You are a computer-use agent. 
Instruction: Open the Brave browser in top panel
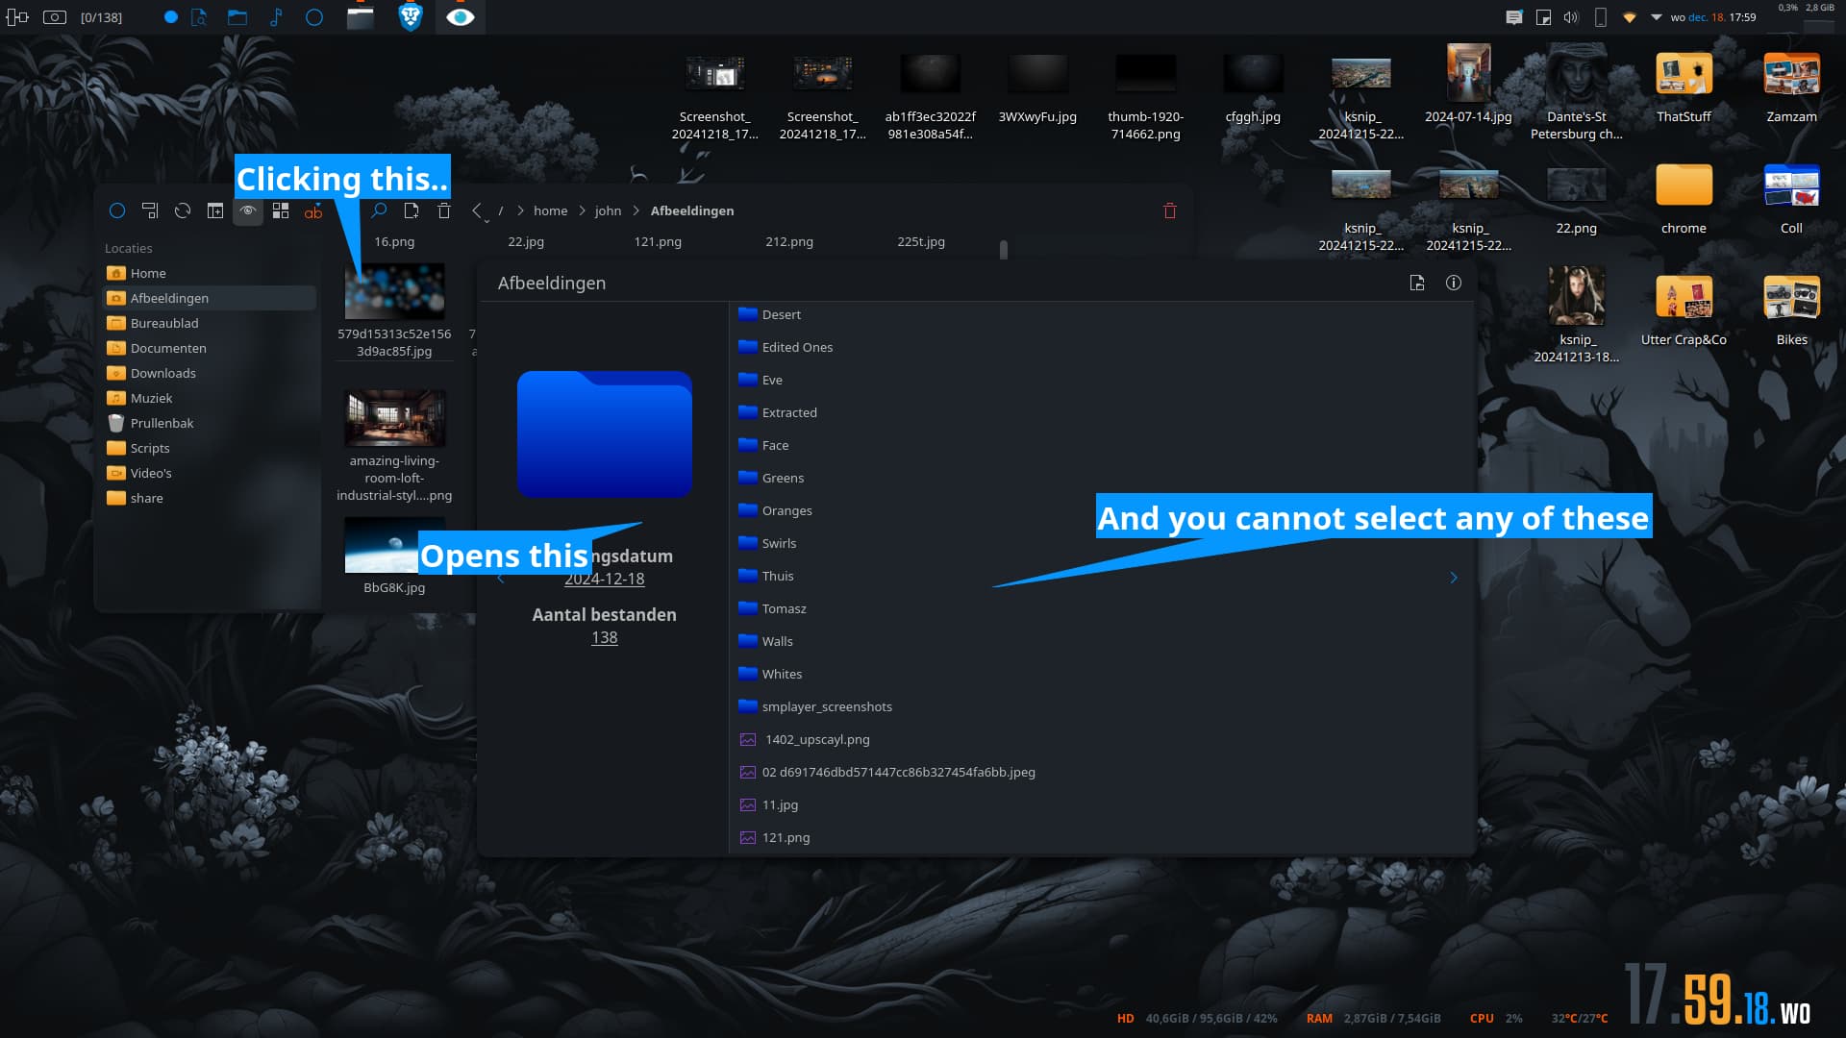pyautogui.click(x=411, y=16)
